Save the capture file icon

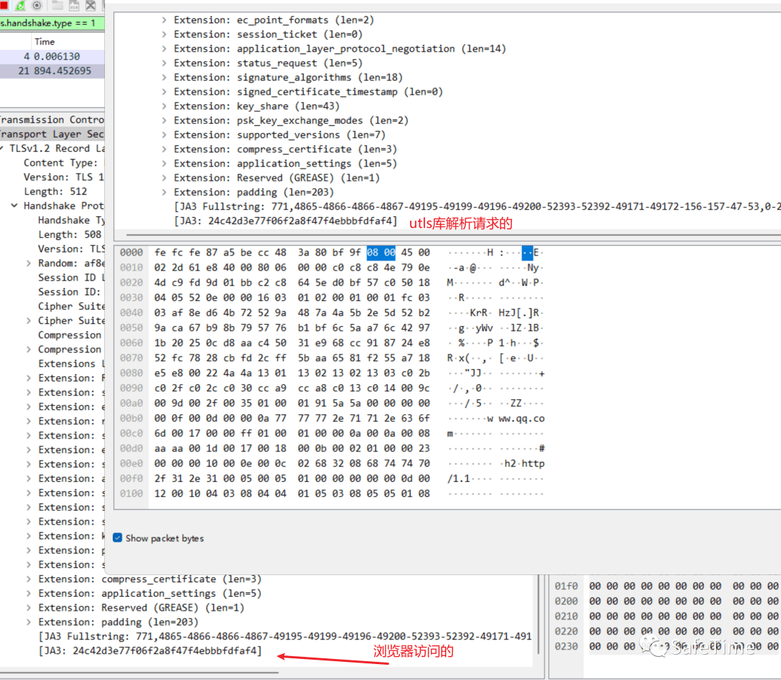tap(74, 6)
